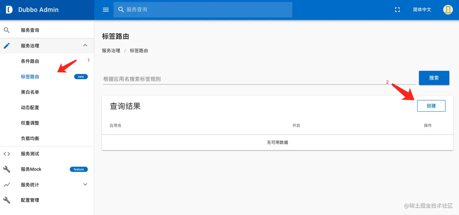
Task: Expand the 服务统计 section chevron
Action: coord(85,184)
